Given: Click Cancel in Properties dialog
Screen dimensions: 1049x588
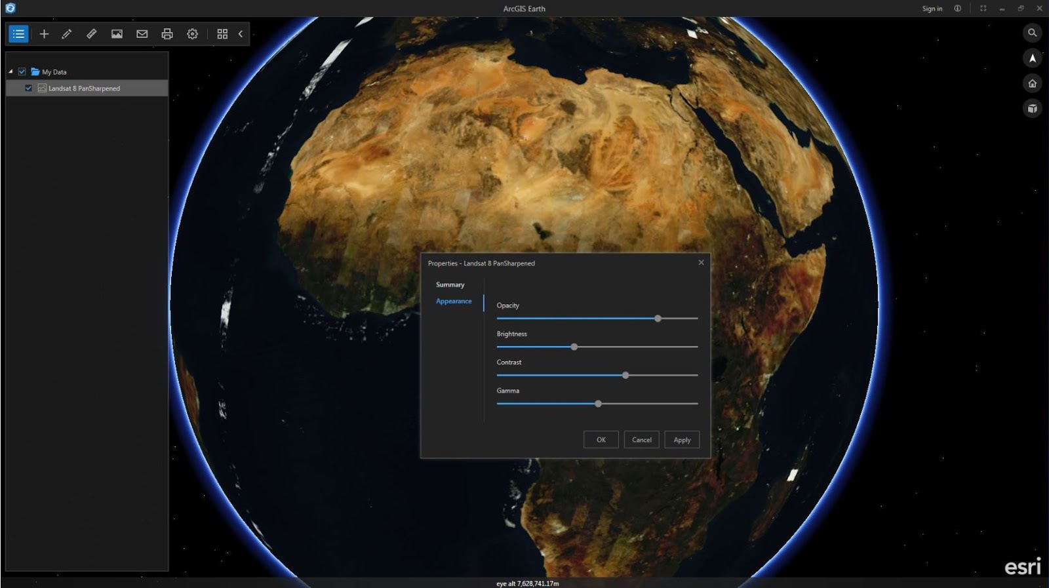Looking at the screenshot, I should click(x=642, y=440).
